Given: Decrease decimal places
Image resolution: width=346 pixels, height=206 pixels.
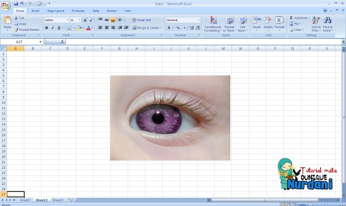Looking at the screenshot, I should coord(198,28).
